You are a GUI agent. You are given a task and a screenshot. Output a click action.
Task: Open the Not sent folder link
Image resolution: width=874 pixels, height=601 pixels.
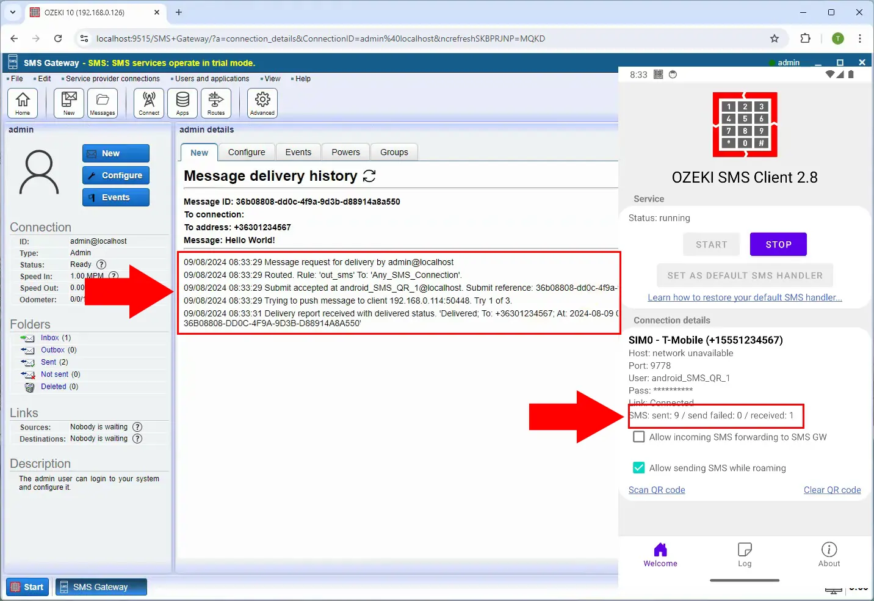pyautogui.click(x=54, y=374)
